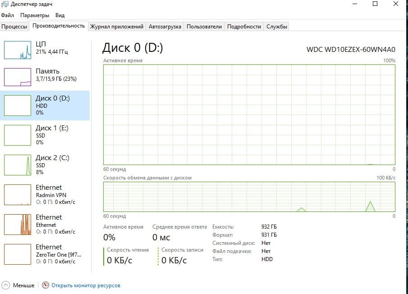
Task: Switch to the Автозагрузка tab
Action: [x=165, y=27]
